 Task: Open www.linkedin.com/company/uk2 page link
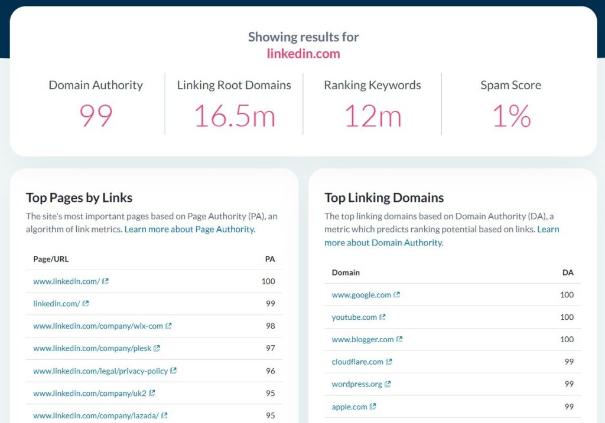click(90, 394)
